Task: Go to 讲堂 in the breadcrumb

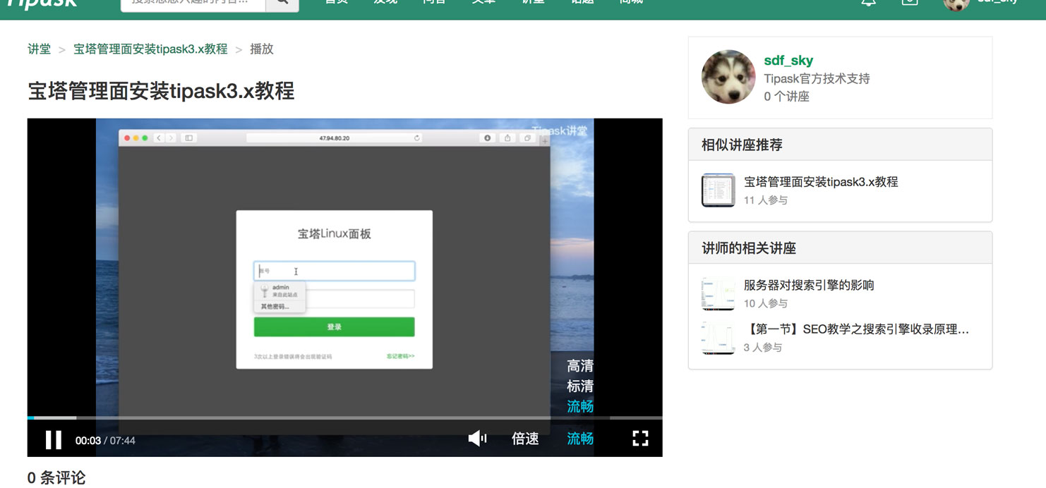Action: tap(40, 49)
